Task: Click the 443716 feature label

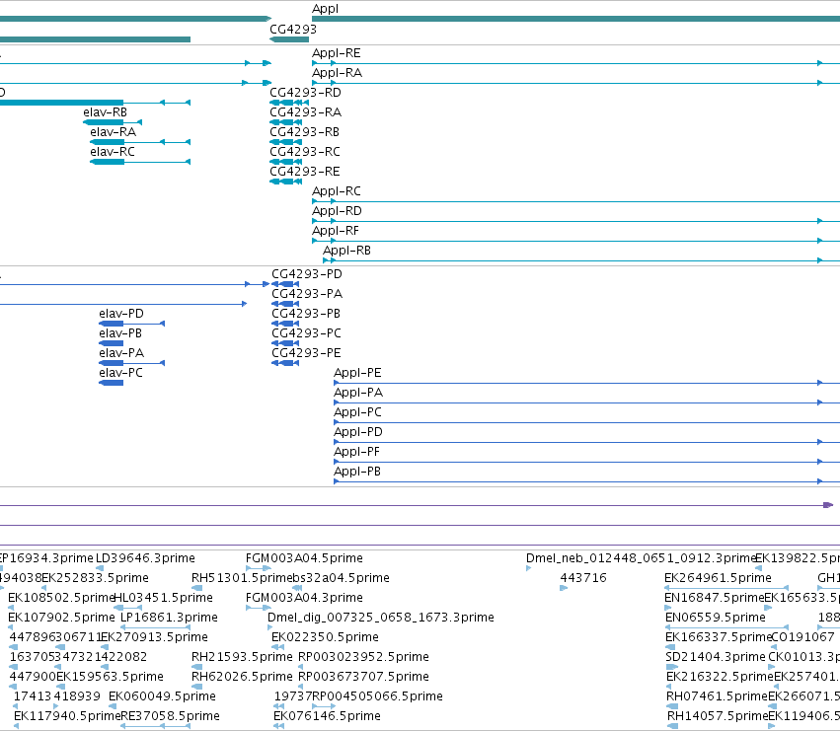Action: (583, 578)
